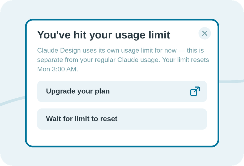Viewport: 244px width, 166px height.
Task: Click the X glyph inside round button
Action: pos(205,33)
